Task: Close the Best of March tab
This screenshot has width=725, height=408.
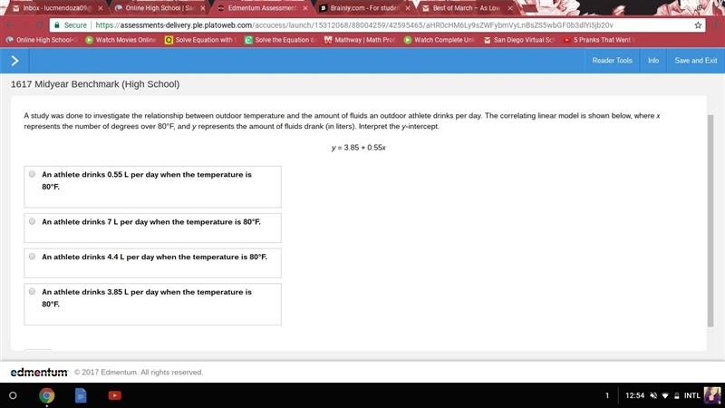Action: coord(510,8)
